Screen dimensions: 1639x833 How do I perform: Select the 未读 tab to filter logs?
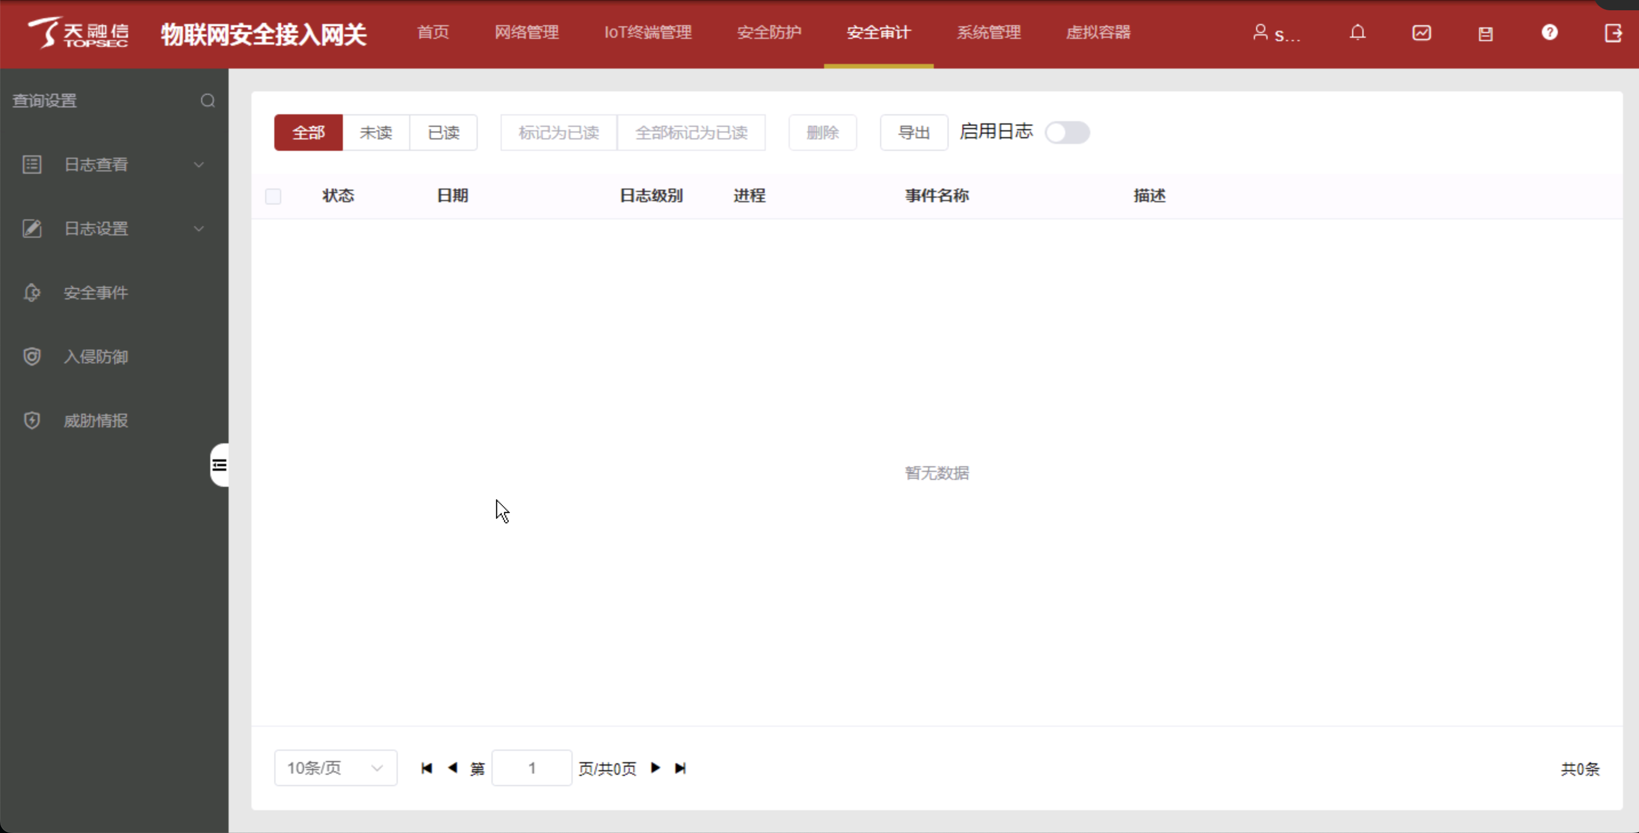(x=377, y=132)
